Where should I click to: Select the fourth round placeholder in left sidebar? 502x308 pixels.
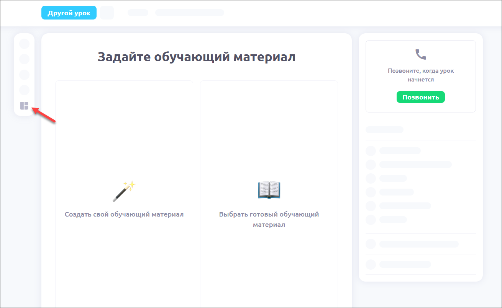(24, 90)
